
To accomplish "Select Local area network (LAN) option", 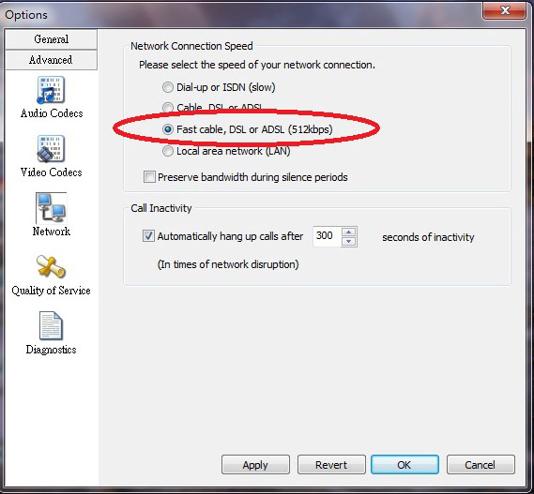I will click(x=168, y=151).
